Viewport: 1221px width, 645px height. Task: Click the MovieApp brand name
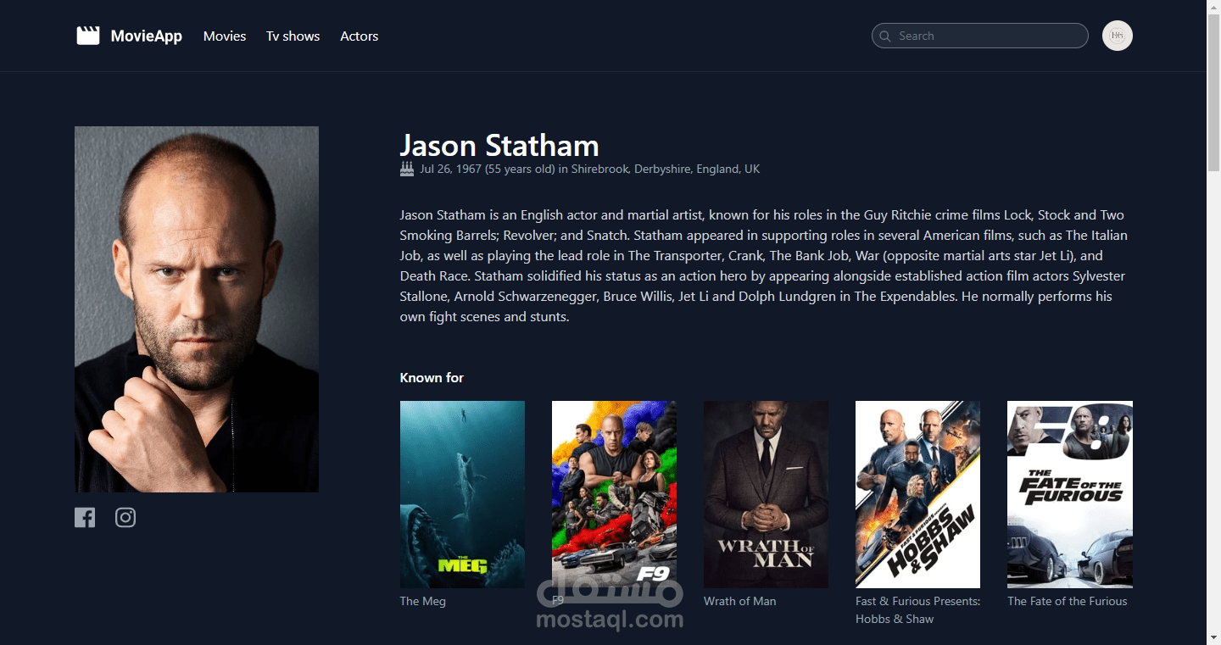pyautogui.click(x=147, y=36)
